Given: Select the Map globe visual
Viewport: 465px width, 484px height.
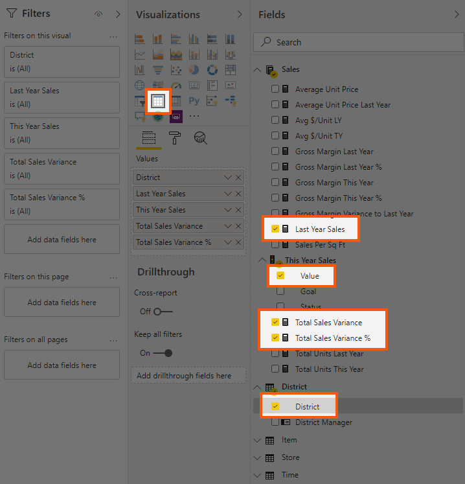Looking at the screenshot, I should point(140,85).
